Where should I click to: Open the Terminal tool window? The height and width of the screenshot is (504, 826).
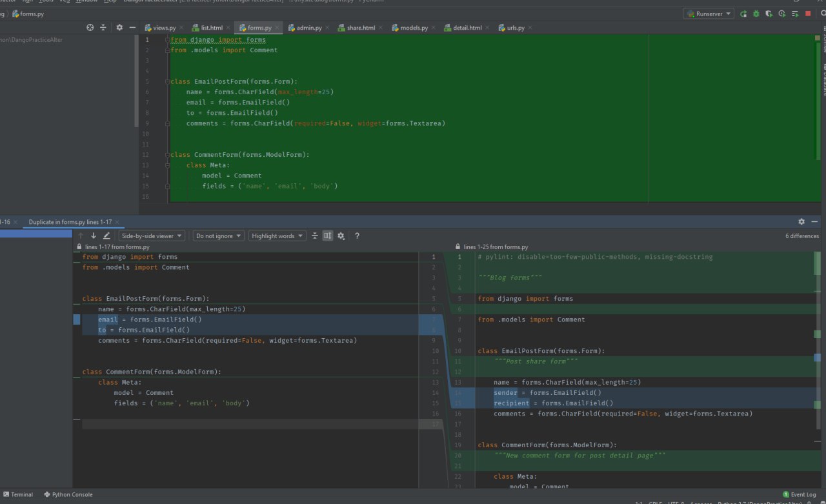point(18,494)
